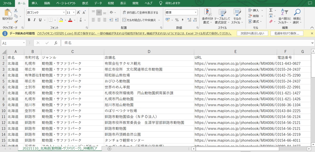Select the Format Painter brush icon

pyautogui.click(x=16, y=22)
